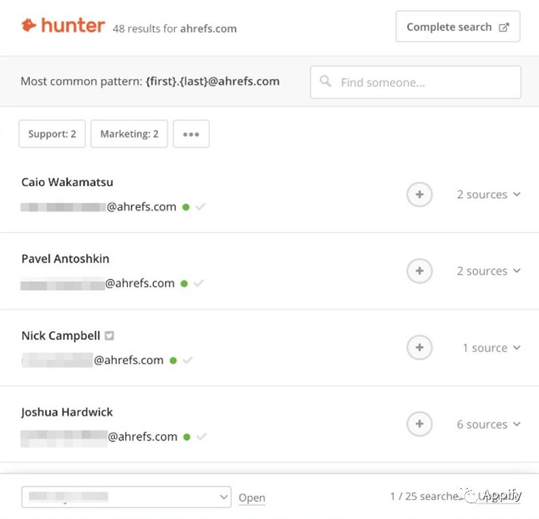Expand Caio Wakamatsu's 2 sources
This screenshot has width=539, height=519.
(488, 194)
